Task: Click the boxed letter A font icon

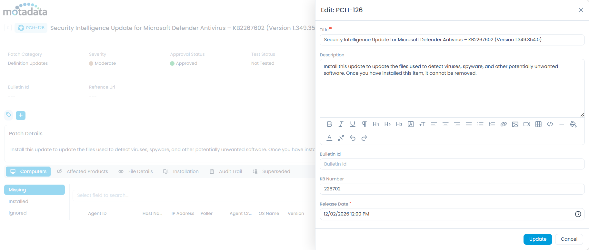Action: [411, 124]
